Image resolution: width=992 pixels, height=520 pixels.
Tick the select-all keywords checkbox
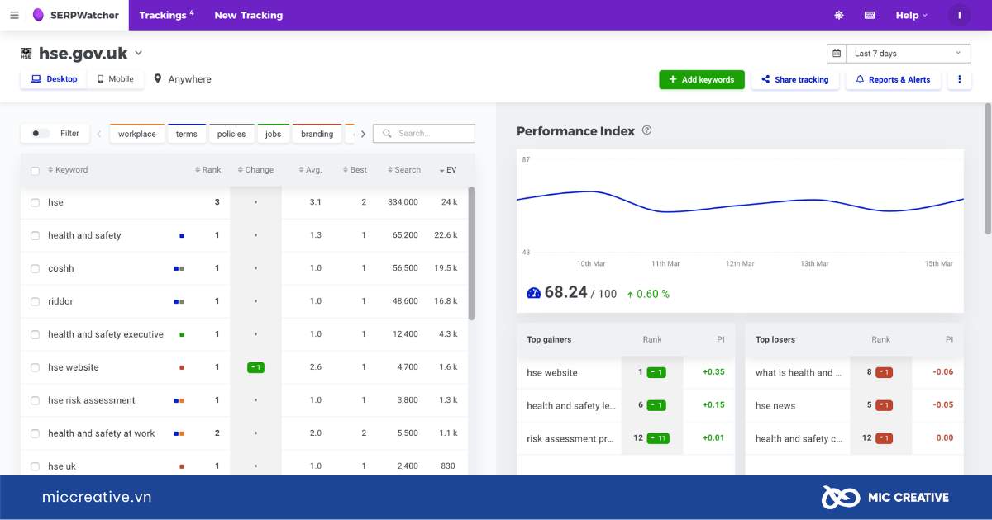(35, 171)
